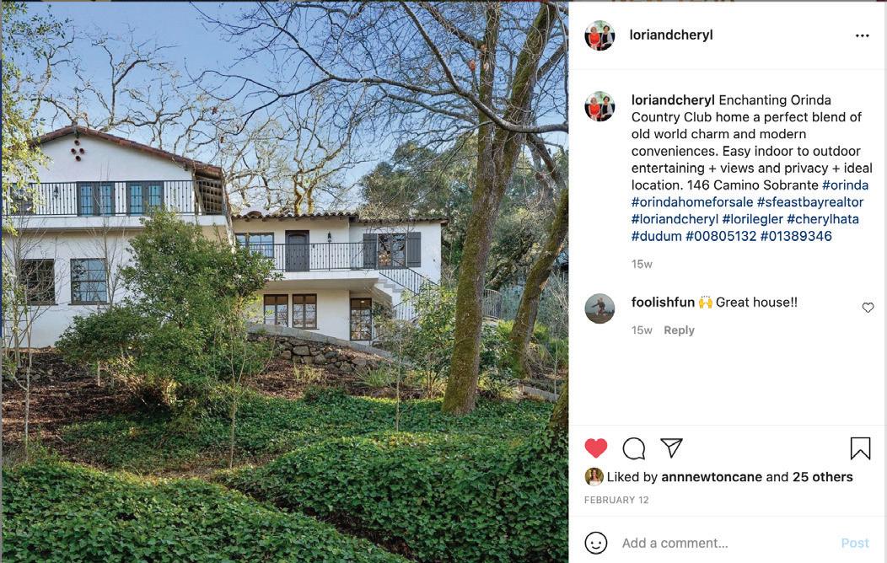Click the house photo

coord(284,281)
